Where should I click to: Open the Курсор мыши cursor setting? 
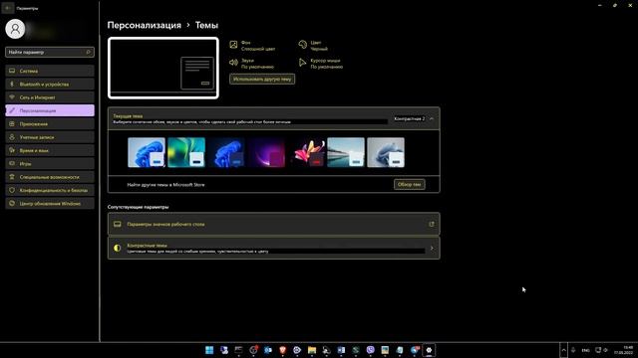(321, 64)
